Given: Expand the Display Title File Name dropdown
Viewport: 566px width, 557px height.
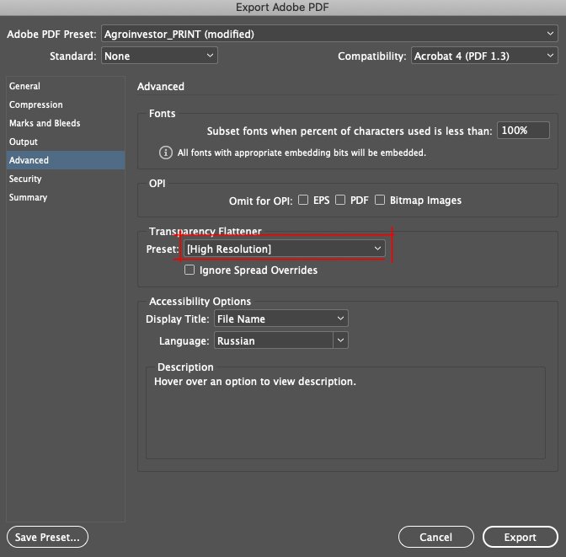Looking at the screenshot, I should tap(280, 319).
